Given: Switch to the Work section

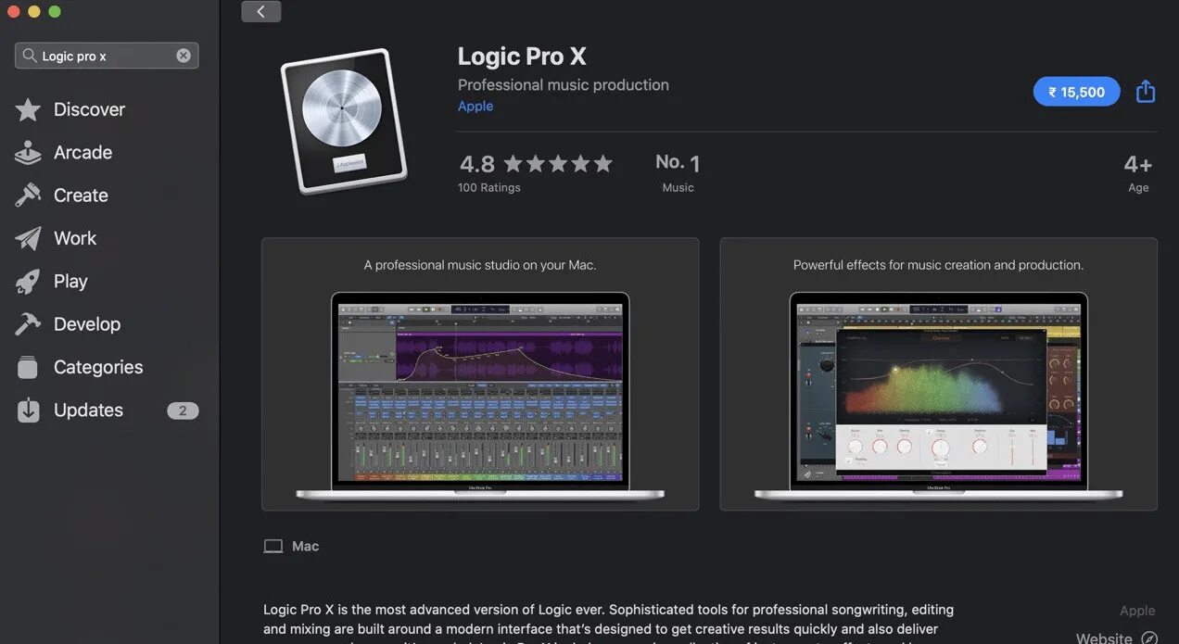Looking at the screenshot, I should pyautogui.click(x=75, y=238).
